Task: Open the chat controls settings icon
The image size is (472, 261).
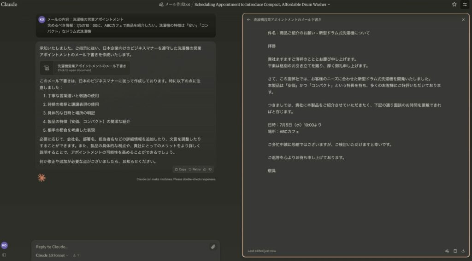Action: (465, 5)
